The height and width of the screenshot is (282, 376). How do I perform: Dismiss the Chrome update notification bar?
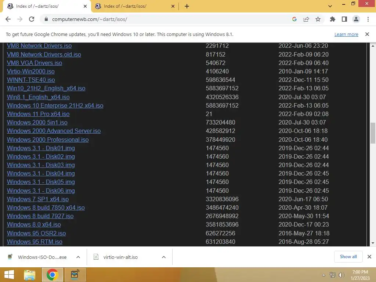367,34
